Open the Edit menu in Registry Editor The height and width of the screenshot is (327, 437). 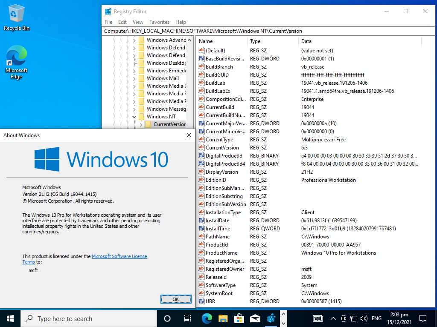(x=122, y=22)
